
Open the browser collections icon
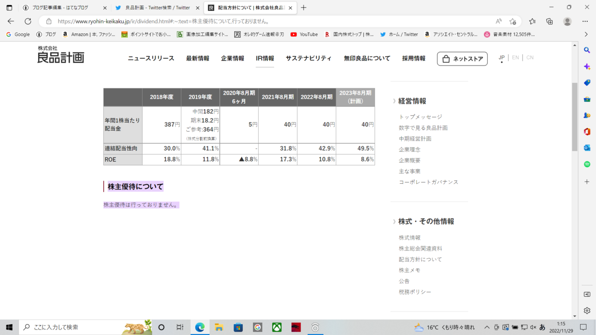click(549, 21)
